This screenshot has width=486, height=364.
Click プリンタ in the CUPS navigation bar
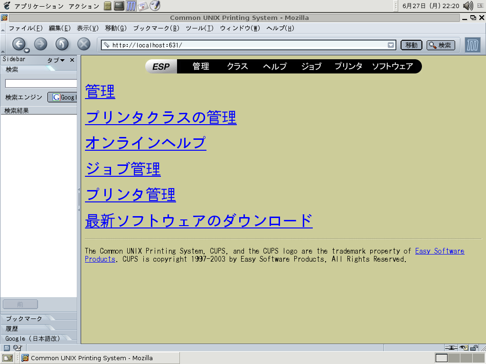tap(348, 66)
